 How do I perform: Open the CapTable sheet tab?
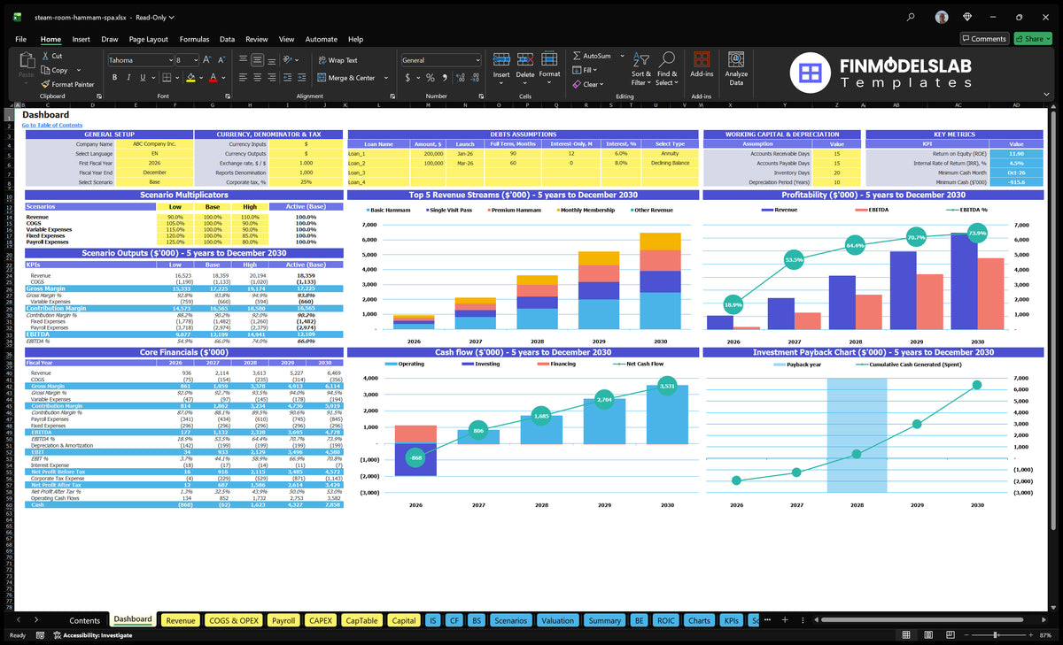(361, 620)
